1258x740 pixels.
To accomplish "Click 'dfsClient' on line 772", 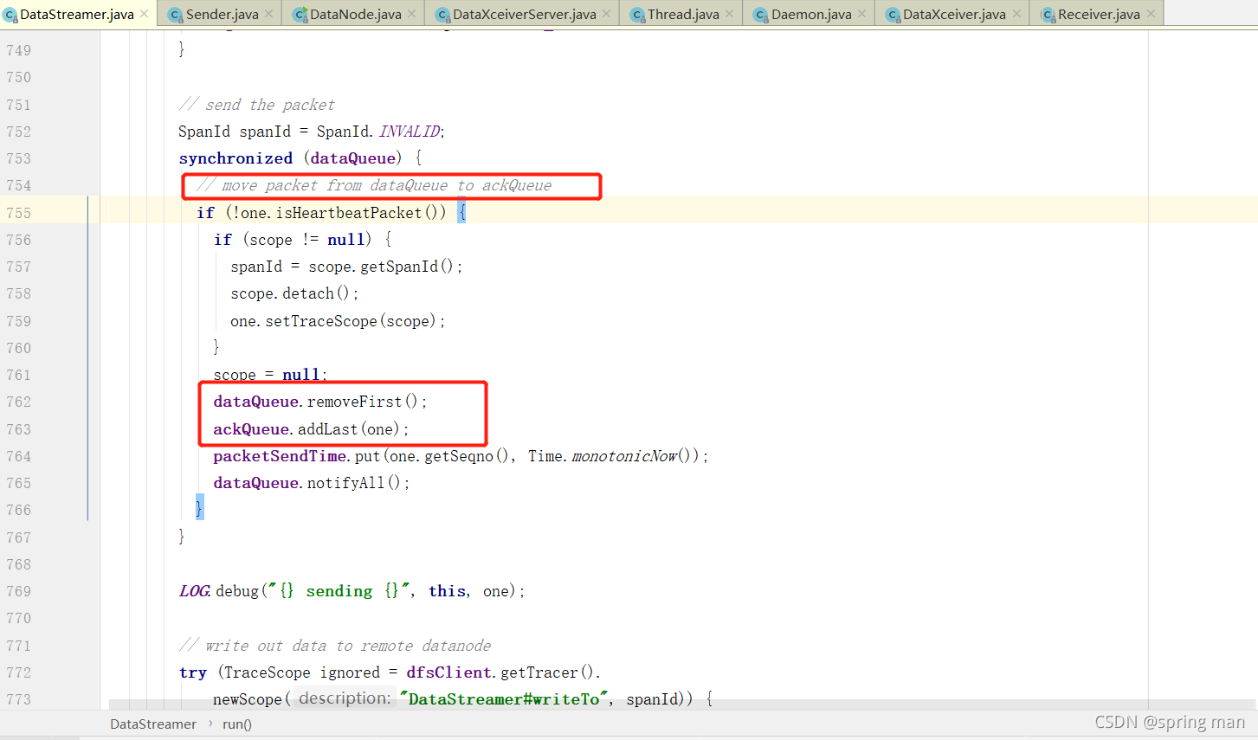I will (x=448, y=672).
